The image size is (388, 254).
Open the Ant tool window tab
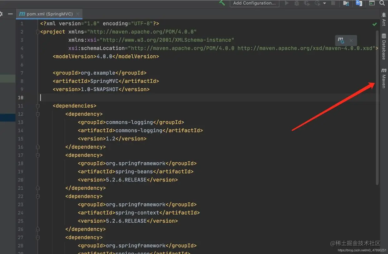pyautogui.click(x=384, y=19)
